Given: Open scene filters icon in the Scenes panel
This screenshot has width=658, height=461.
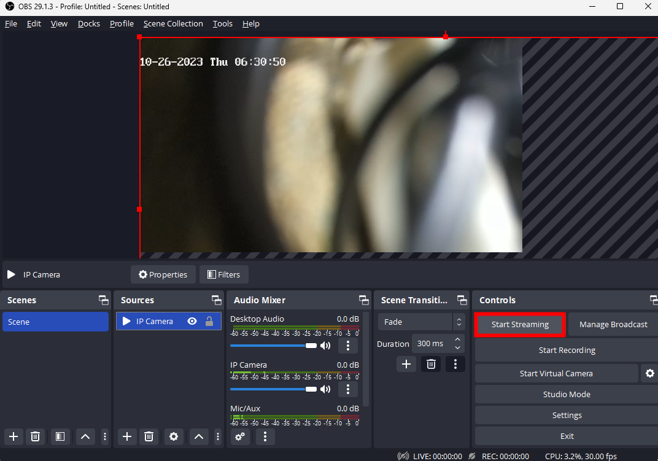Looking at the screenshot, I should [x=60, y=436].
